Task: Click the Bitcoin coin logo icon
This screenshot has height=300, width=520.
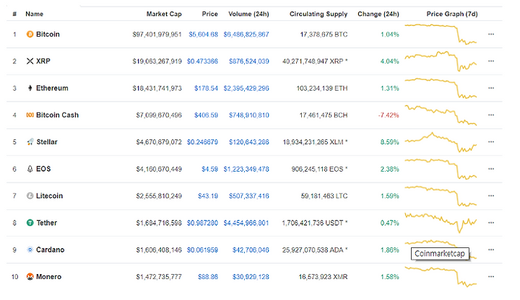Action: [30, 34]
